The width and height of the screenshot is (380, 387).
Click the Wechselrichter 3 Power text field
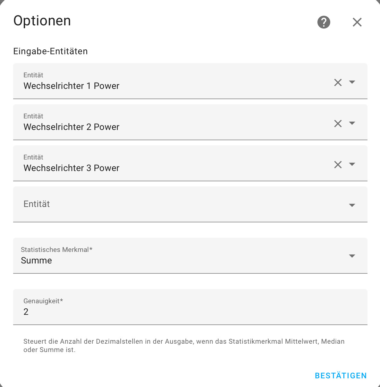173,163
